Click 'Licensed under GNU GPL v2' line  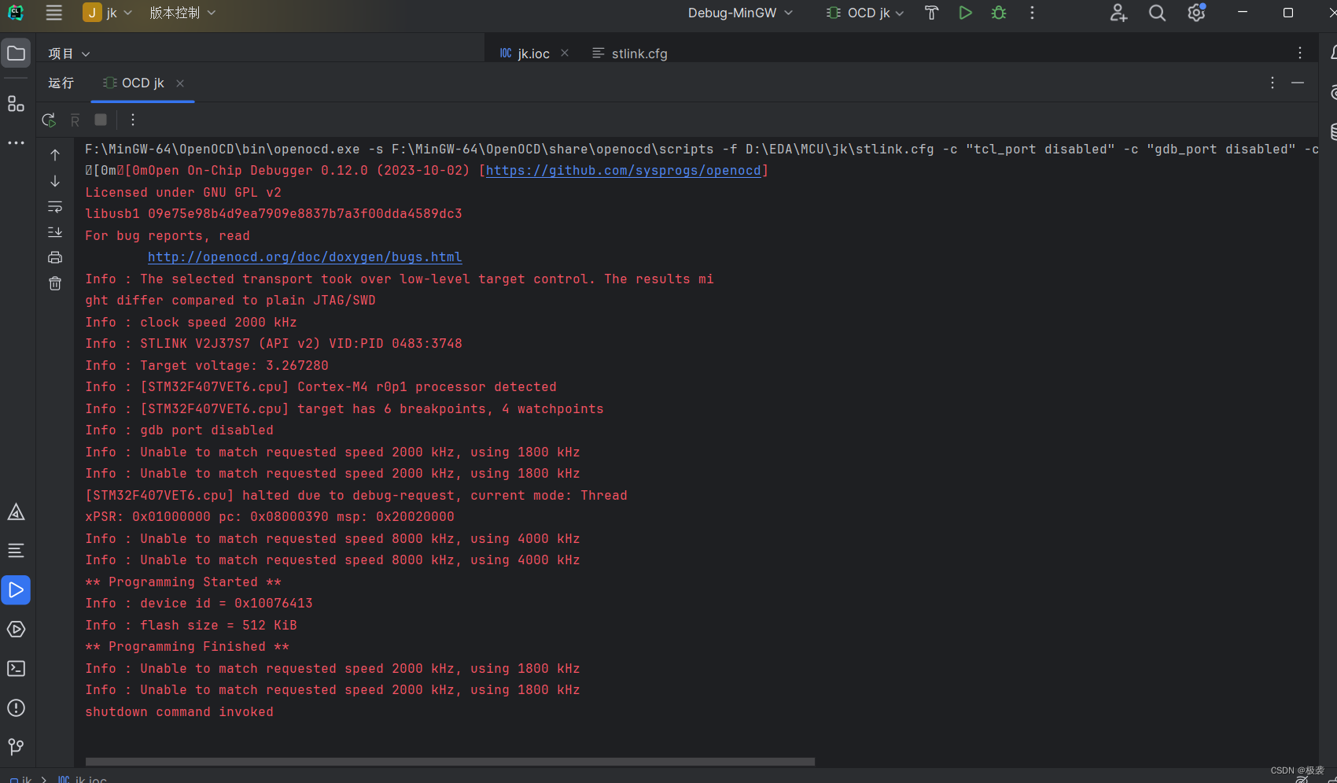183,193
